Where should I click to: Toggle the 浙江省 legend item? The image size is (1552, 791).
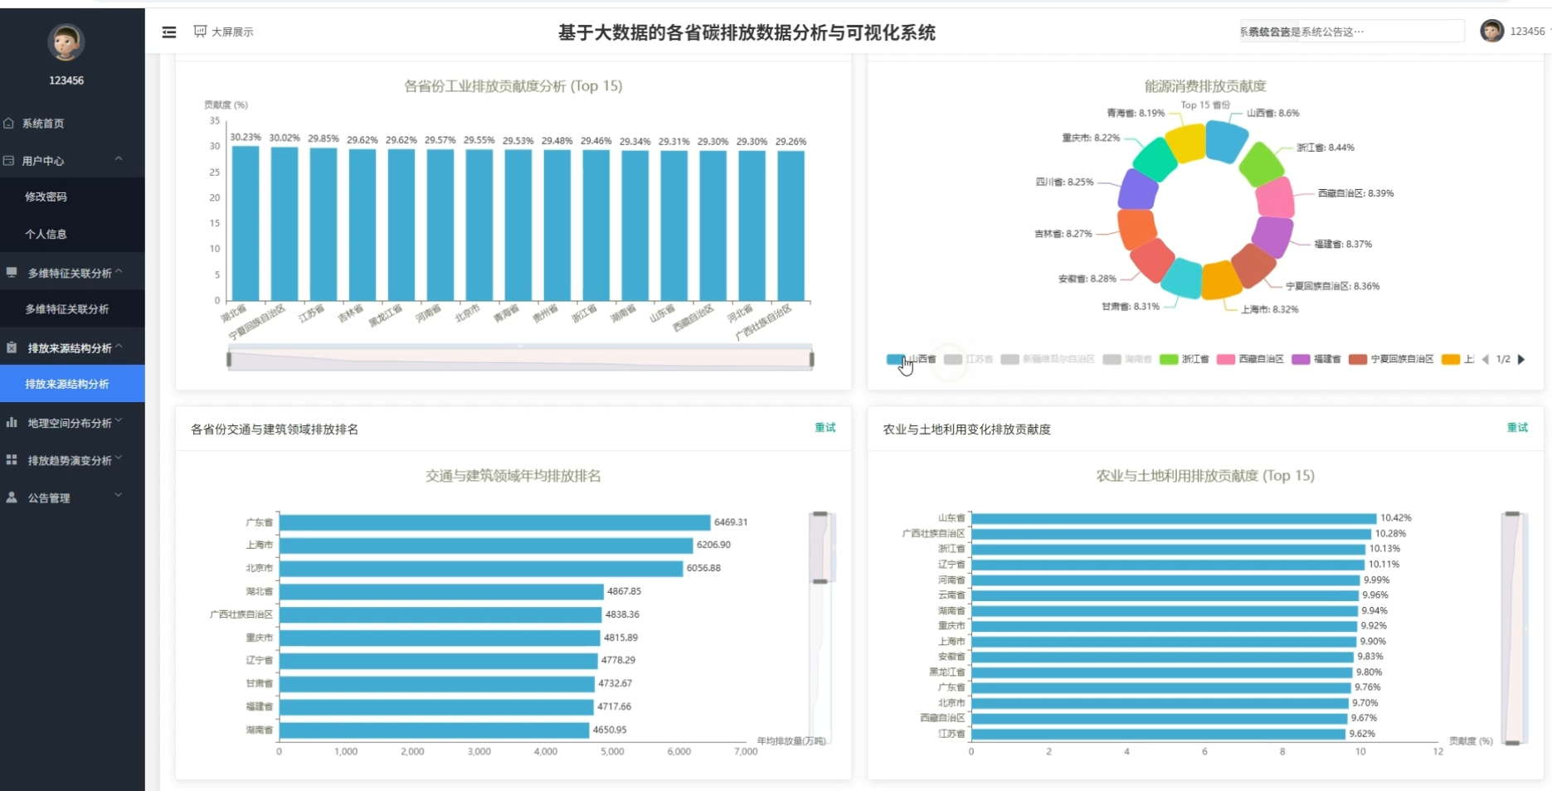[x=1185, y=359]
